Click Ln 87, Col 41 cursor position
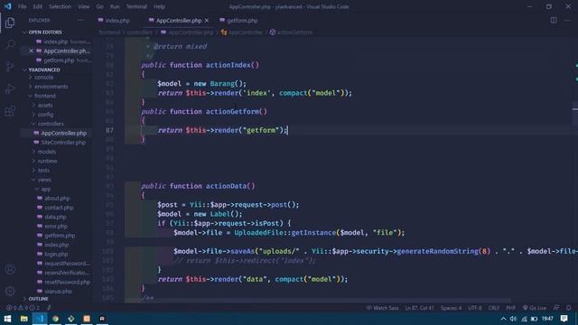Screen dimensions: 578x325 click(x=419, y=308)
